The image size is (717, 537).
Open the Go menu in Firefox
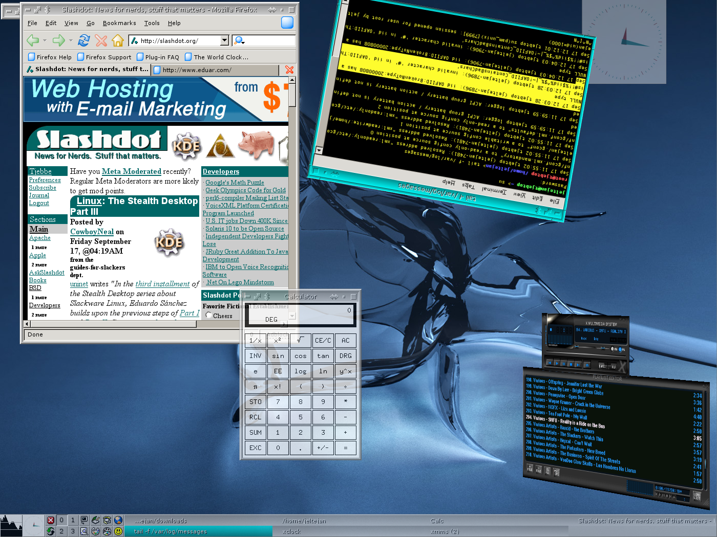click(91, 23)
